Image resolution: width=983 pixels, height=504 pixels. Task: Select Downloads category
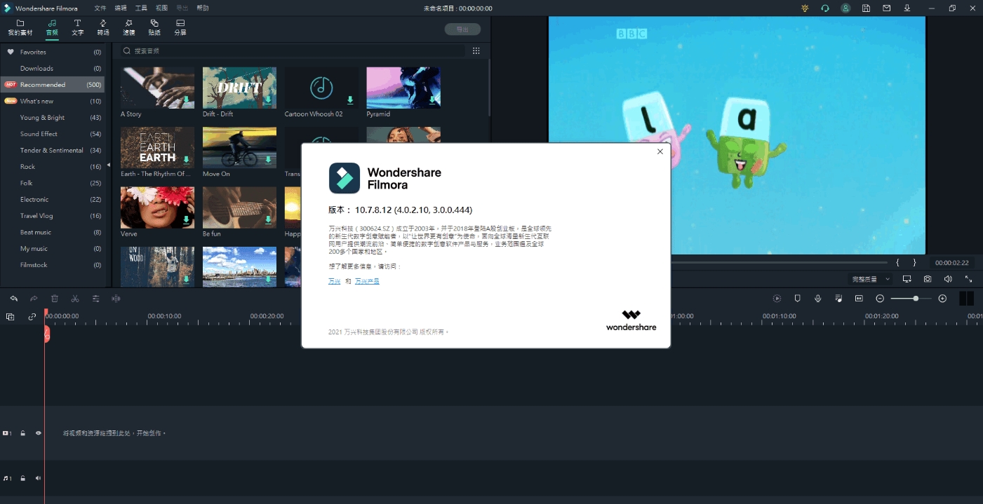(53, 68)
